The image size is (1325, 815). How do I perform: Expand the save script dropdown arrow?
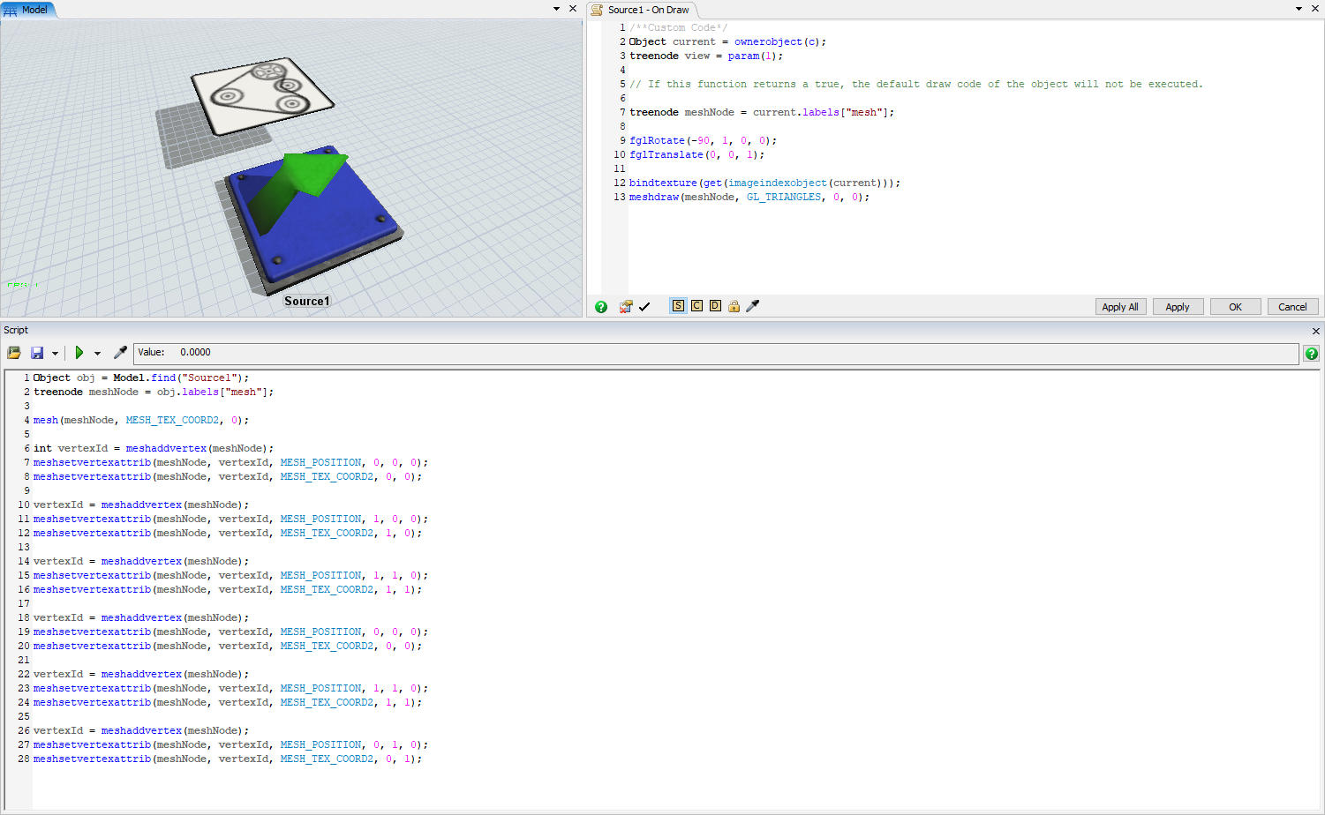[x=55, y=354]
